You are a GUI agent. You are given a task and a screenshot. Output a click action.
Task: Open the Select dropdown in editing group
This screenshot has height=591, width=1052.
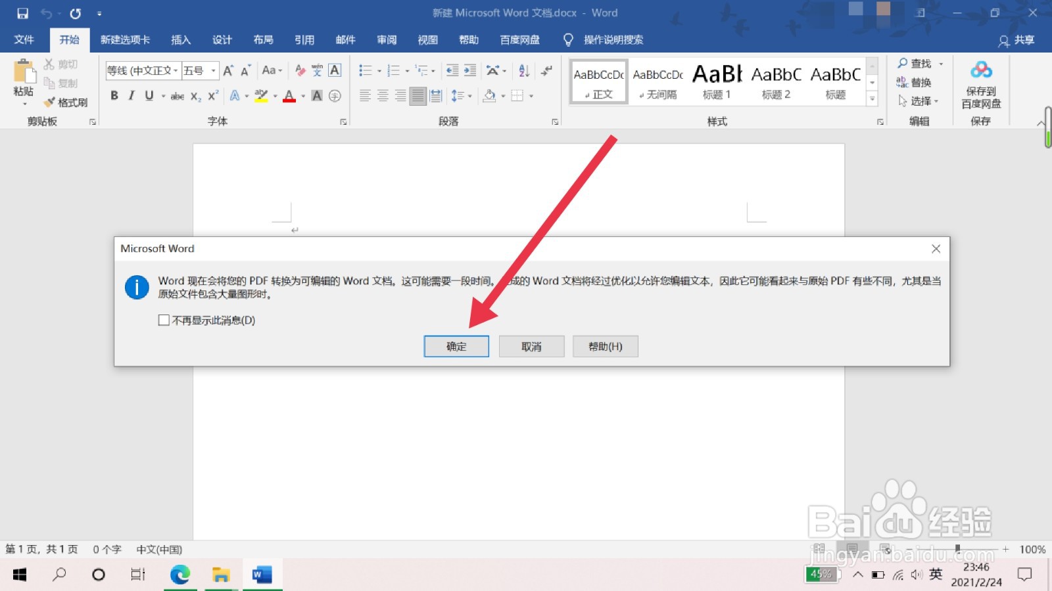point(919,102)
